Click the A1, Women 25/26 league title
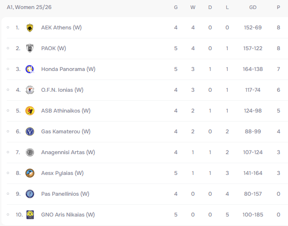This screenshot has width=288, height=226. [x=29, y=7]
